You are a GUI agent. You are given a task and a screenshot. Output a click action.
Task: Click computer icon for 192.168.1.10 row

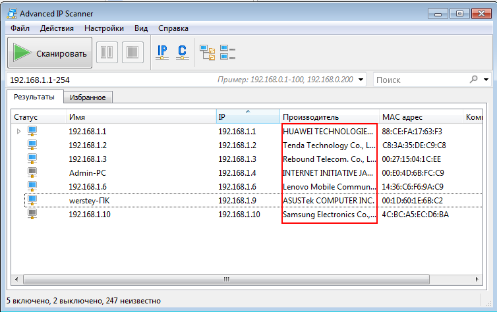click(32, 214)
